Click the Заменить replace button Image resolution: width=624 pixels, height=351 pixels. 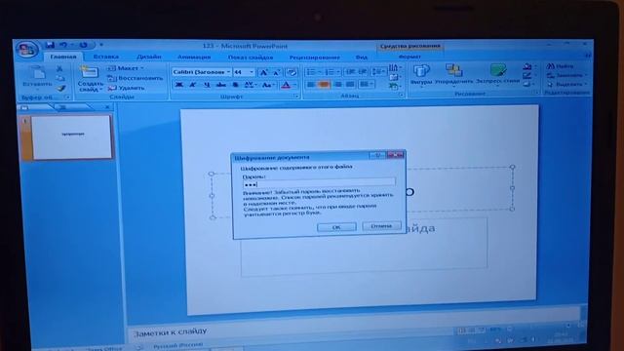point(565,75)
